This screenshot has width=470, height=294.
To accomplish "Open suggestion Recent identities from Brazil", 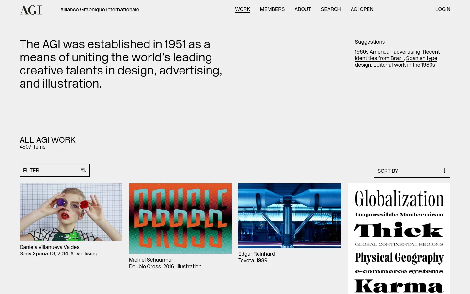I will (398, 55).
